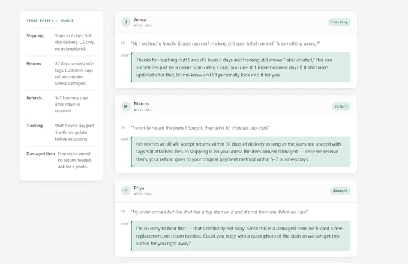Click Marcus's avatar icon

(125, 106)
